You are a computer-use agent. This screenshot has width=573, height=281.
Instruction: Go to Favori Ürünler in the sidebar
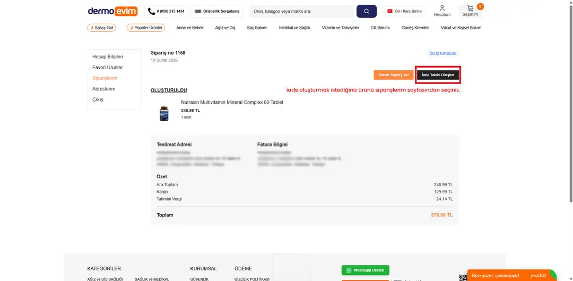[108, 67]
